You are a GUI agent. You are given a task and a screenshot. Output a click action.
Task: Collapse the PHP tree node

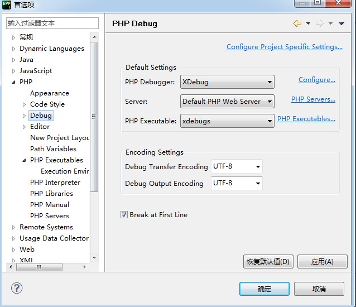point(13,82)
